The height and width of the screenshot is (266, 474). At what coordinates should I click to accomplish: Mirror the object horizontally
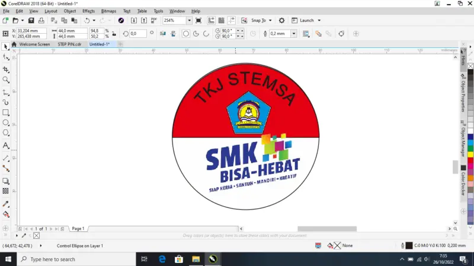pos(162,34)
